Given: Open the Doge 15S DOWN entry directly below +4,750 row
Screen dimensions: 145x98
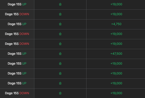Looking at the screenshot, I should click(17, 34).
